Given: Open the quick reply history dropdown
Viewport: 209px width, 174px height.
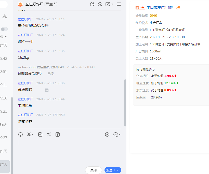Looking at the screenshot, I should (x=117, y=135).
